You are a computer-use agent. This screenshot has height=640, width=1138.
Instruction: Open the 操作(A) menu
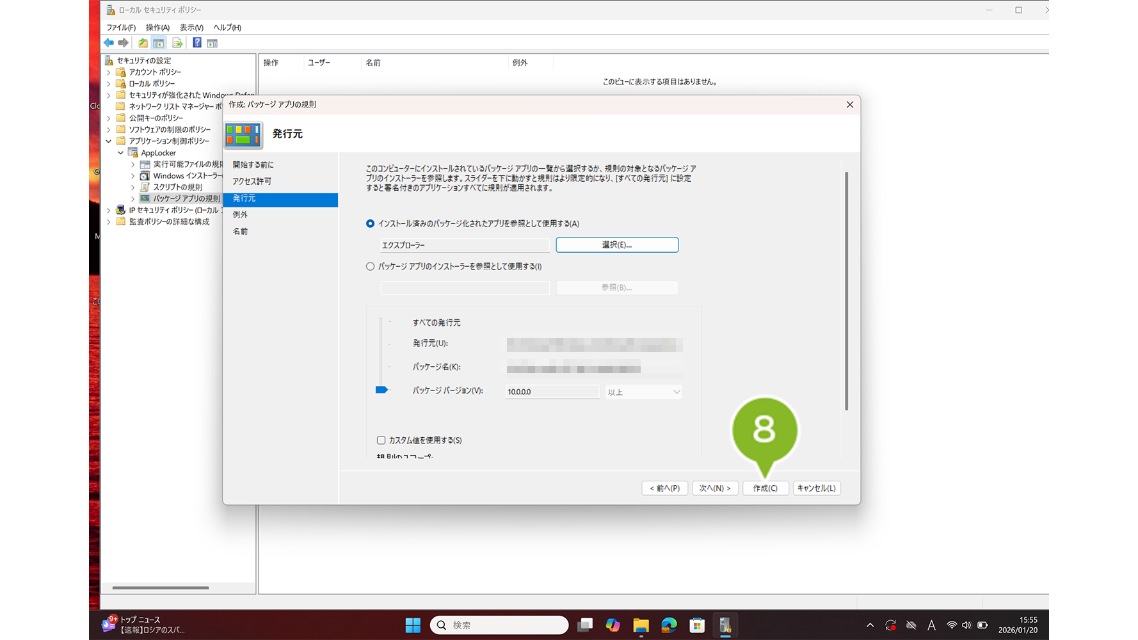(157, 28)
